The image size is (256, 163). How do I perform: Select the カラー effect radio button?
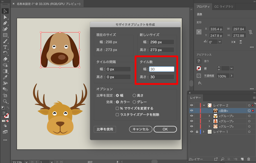click(x=117, y=102)
